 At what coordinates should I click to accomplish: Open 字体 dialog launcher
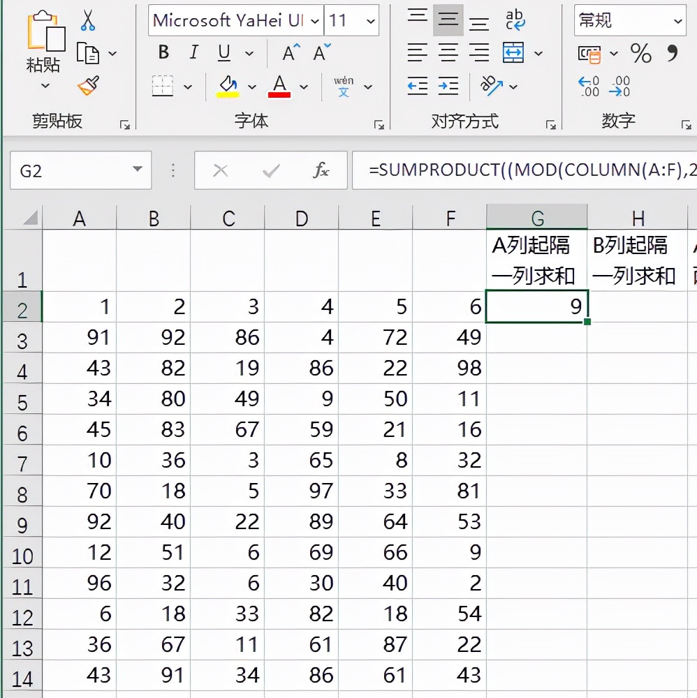tap(379, 125)
